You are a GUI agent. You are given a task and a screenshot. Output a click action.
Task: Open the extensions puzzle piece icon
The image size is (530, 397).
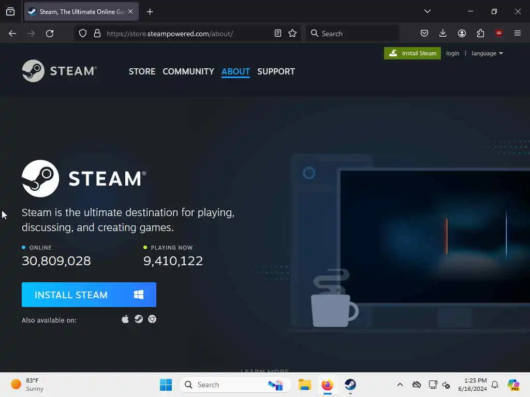click(480, 33)
